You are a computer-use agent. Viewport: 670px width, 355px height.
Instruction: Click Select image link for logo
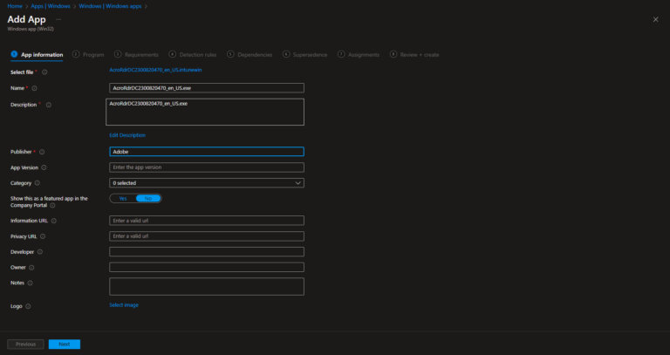(124, 305)
